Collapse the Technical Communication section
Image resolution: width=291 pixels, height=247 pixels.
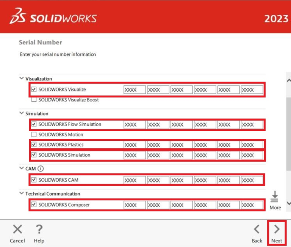21,194
